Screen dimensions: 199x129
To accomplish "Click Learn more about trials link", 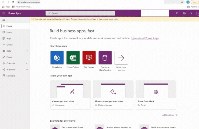I will 109,19.
